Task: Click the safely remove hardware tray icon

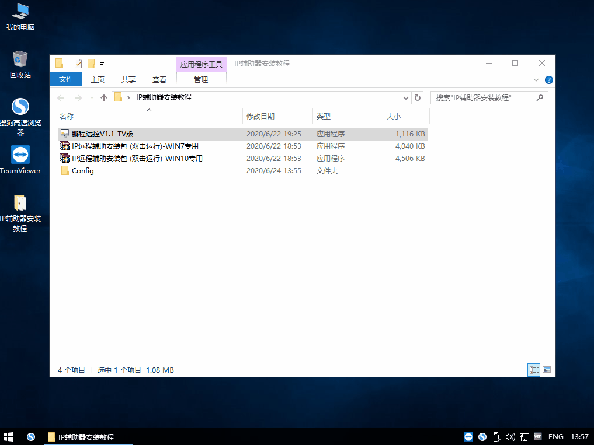Action: click(x=496, y=437)
